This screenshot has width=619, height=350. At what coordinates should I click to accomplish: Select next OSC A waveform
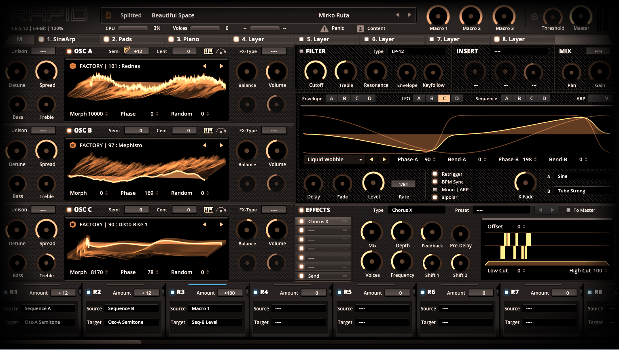coord(221,66)
